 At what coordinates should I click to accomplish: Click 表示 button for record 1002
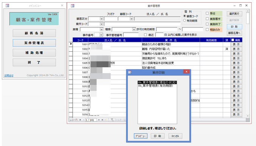tap(236, 49)
